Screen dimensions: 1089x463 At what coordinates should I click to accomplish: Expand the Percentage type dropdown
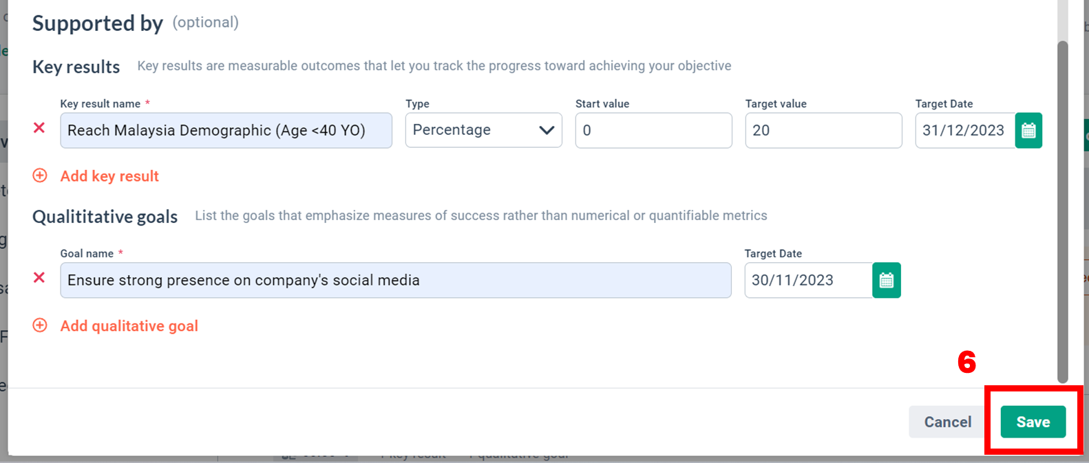point(483,130)
